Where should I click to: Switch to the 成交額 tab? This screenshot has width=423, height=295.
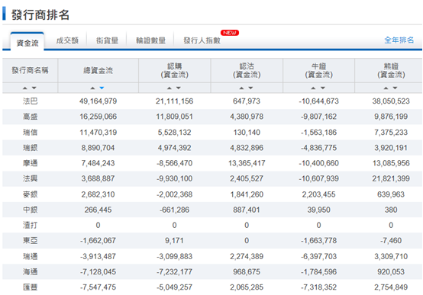(67, 40)
